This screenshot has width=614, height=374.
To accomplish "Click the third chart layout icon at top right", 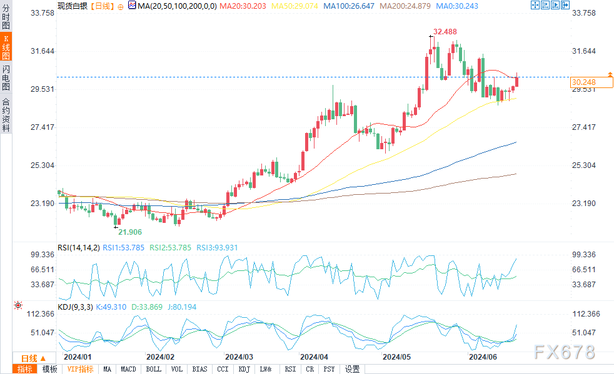I will click(555, 5).
